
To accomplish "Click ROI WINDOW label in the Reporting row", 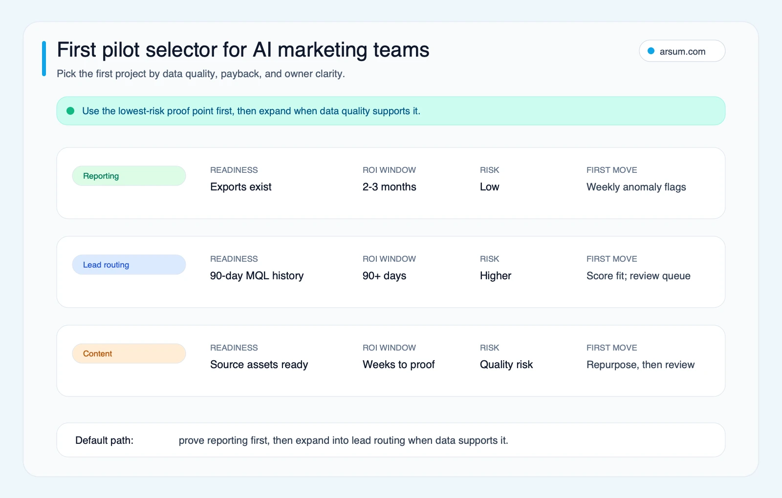I will pos(389,170).
